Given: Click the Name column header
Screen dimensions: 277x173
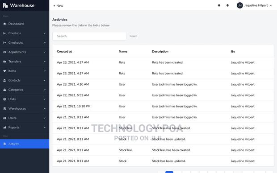Looking at the screenshot, I should point(123,51).
